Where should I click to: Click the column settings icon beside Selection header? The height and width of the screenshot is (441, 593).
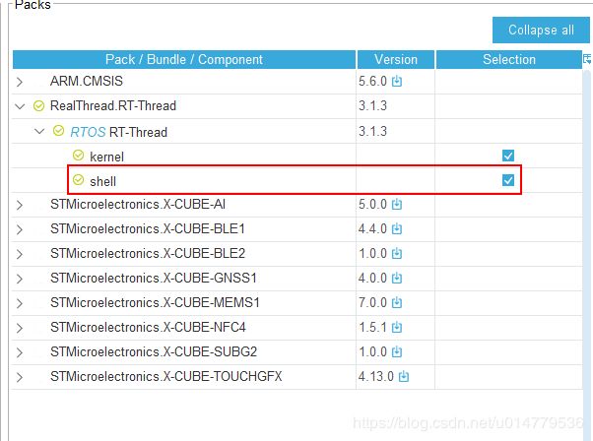587,59
